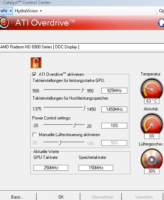Click the Speichetaktrate label
The height and width of the screenshot is (200, 164).
click(93, 157)
